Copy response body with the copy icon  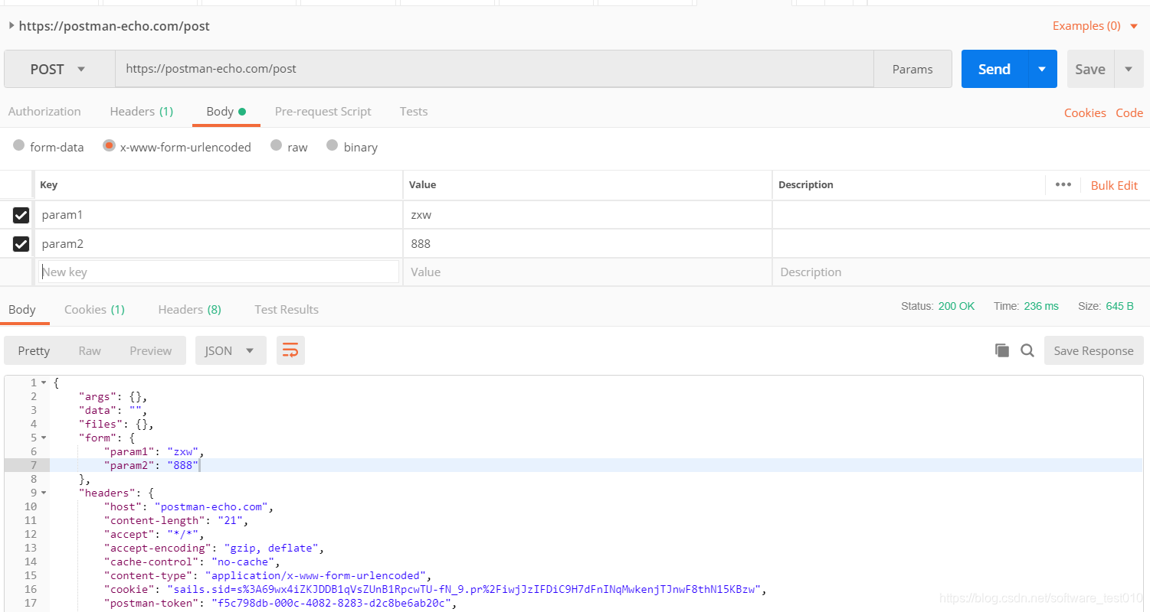pyautogui.click(x=1001, y=350)
